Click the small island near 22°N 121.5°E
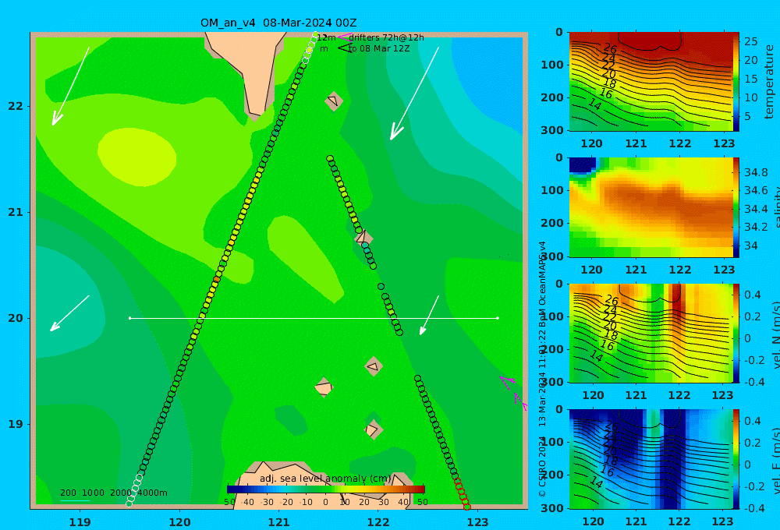Viewport: 780px width, 530px height. tap(333, 101)
